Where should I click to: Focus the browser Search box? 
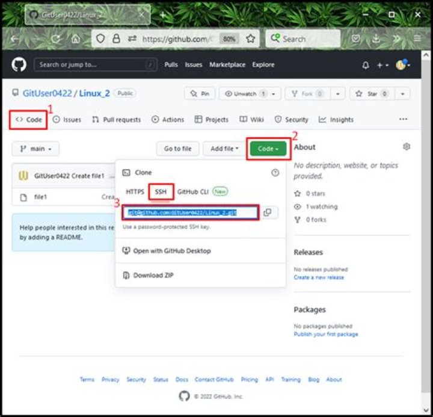(302, 39)
